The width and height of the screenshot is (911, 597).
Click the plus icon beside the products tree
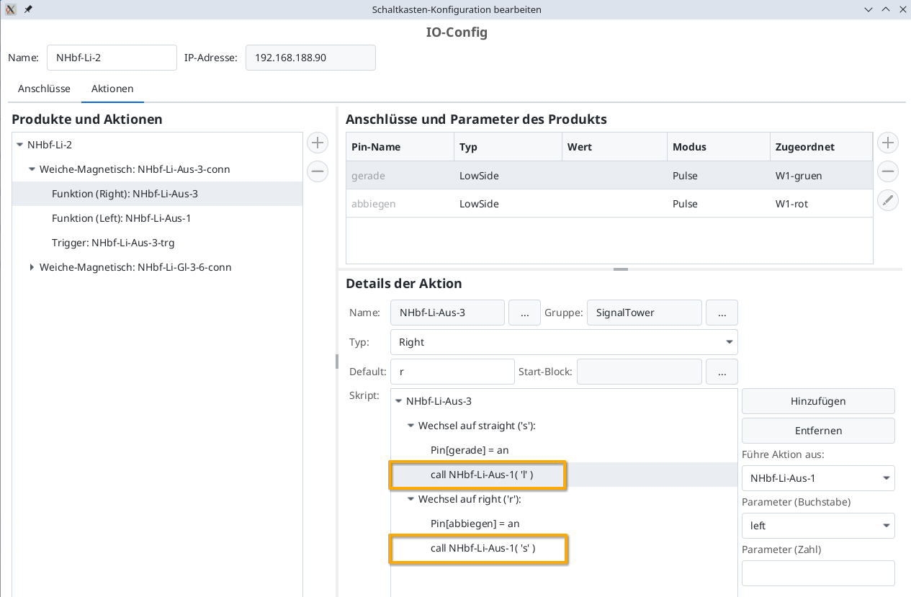(x=318, y=143)
